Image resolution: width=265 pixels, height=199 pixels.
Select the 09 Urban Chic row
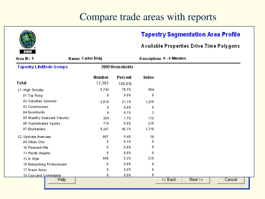(x=89, y=142)
